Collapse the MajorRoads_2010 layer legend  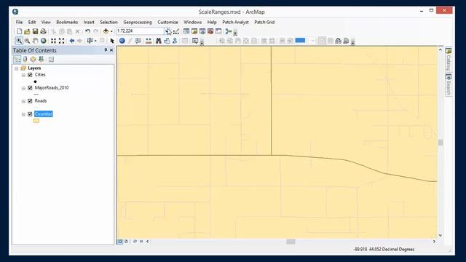tap(23, 88)
